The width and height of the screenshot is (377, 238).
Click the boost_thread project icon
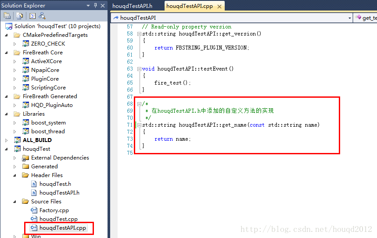point(26,131)
